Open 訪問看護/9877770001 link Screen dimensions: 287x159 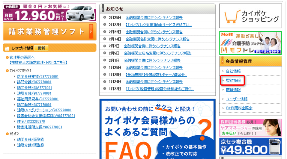coord(34,105)
